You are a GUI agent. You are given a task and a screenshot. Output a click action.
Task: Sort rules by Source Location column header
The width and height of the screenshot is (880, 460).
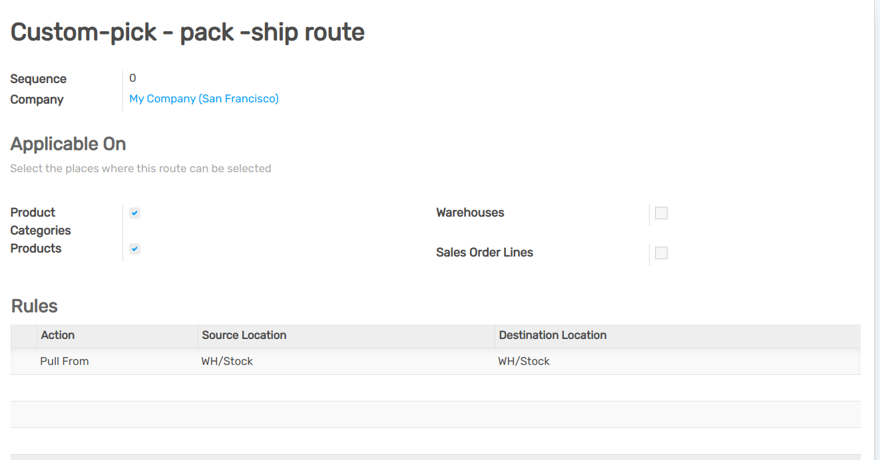pos(244,335)
